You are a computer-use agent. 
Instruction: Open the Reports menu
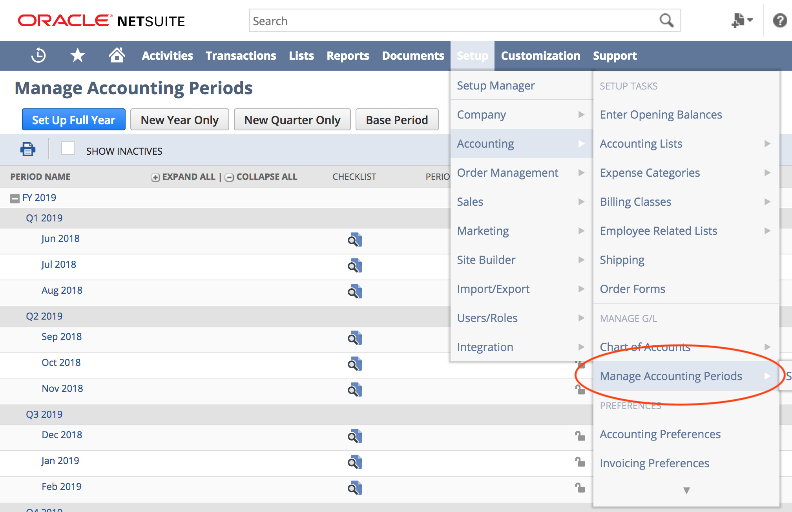click(x=348, y=55)
